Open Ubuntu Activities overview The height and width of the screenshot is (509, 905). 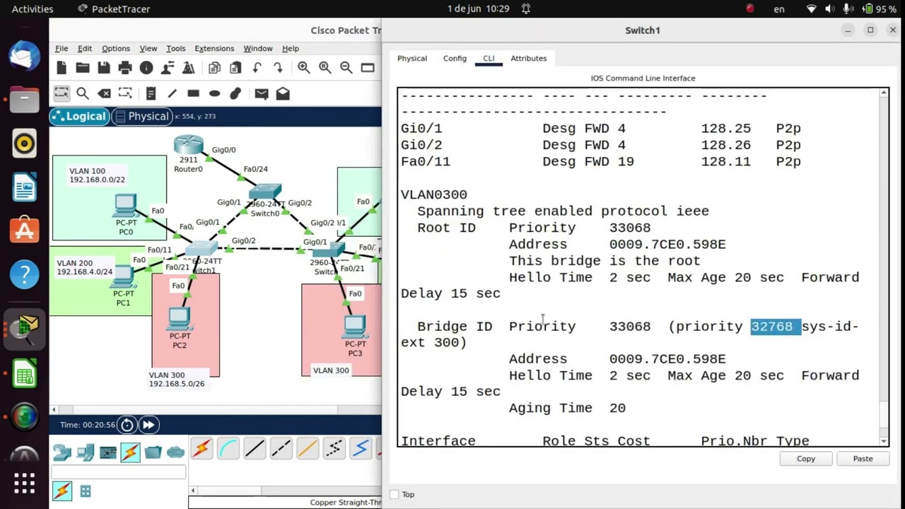point(33,9)
